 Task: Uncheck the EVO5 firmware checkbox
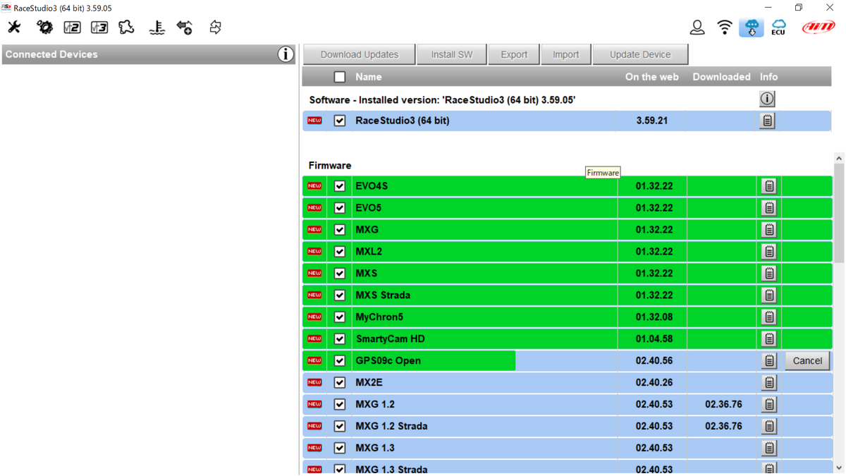click(340, 208)
